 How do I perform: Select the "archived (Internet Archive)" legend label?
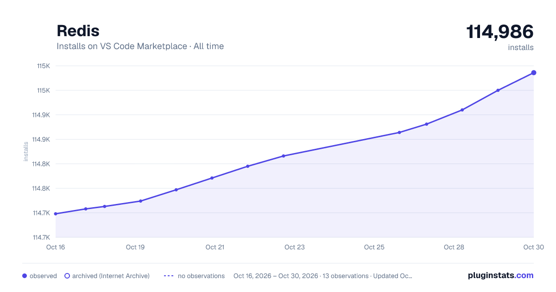(x=111, y=276)
